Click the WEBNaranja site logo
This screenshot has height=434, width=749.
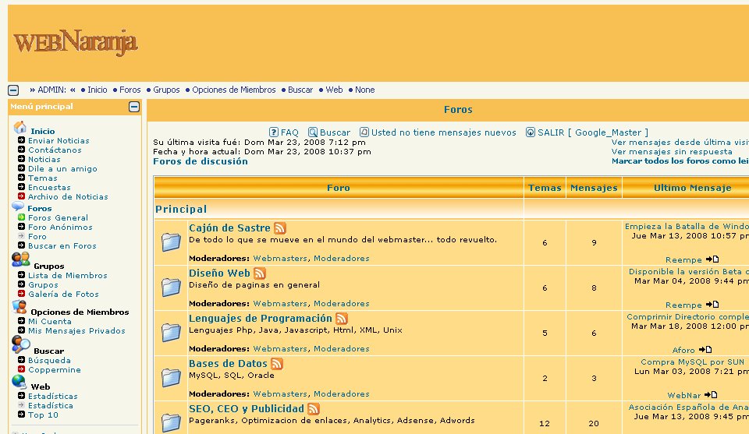tap(76, 41)
